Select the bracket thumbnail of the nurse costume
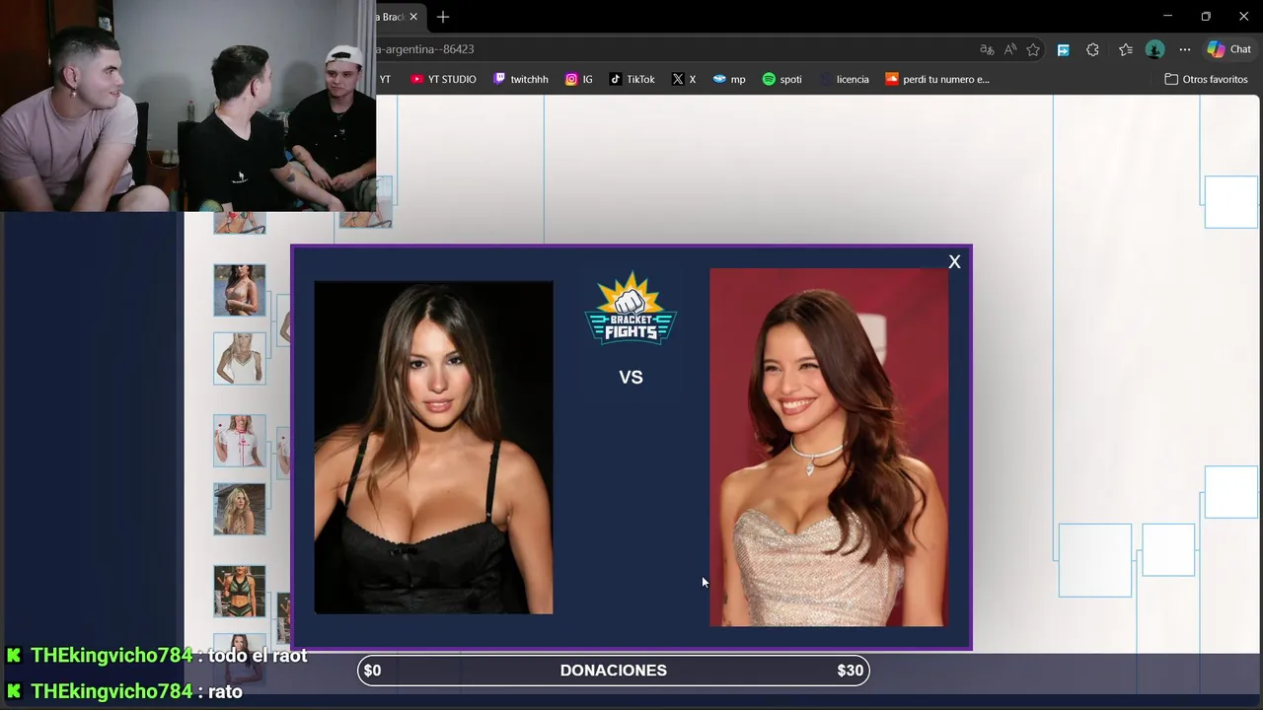Screen dimensions: 1263x710 tap(240, 441)
